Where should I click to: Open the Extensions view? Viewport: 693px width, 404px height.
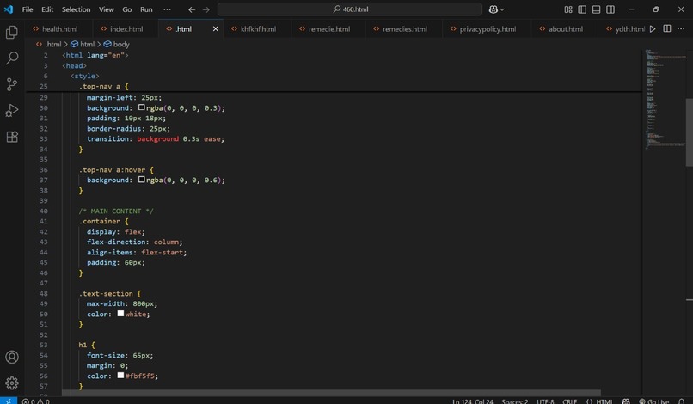point(12,136)
